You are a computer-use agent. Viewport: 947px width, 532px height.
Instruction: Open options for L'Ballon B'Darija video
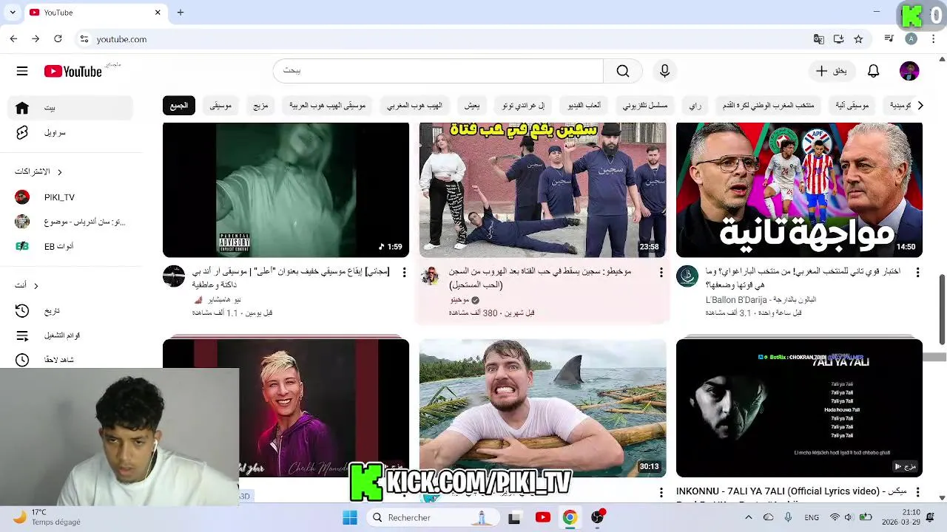(917, 273)
